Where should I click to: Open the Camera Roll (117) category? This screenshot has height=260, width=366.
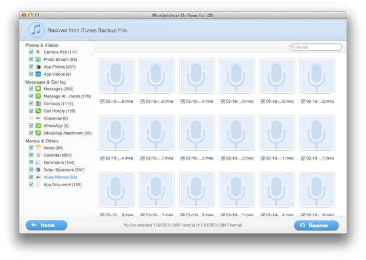pos(60,52)
